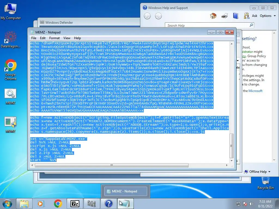Open the My Computer desktop icon

pos(11,11)
